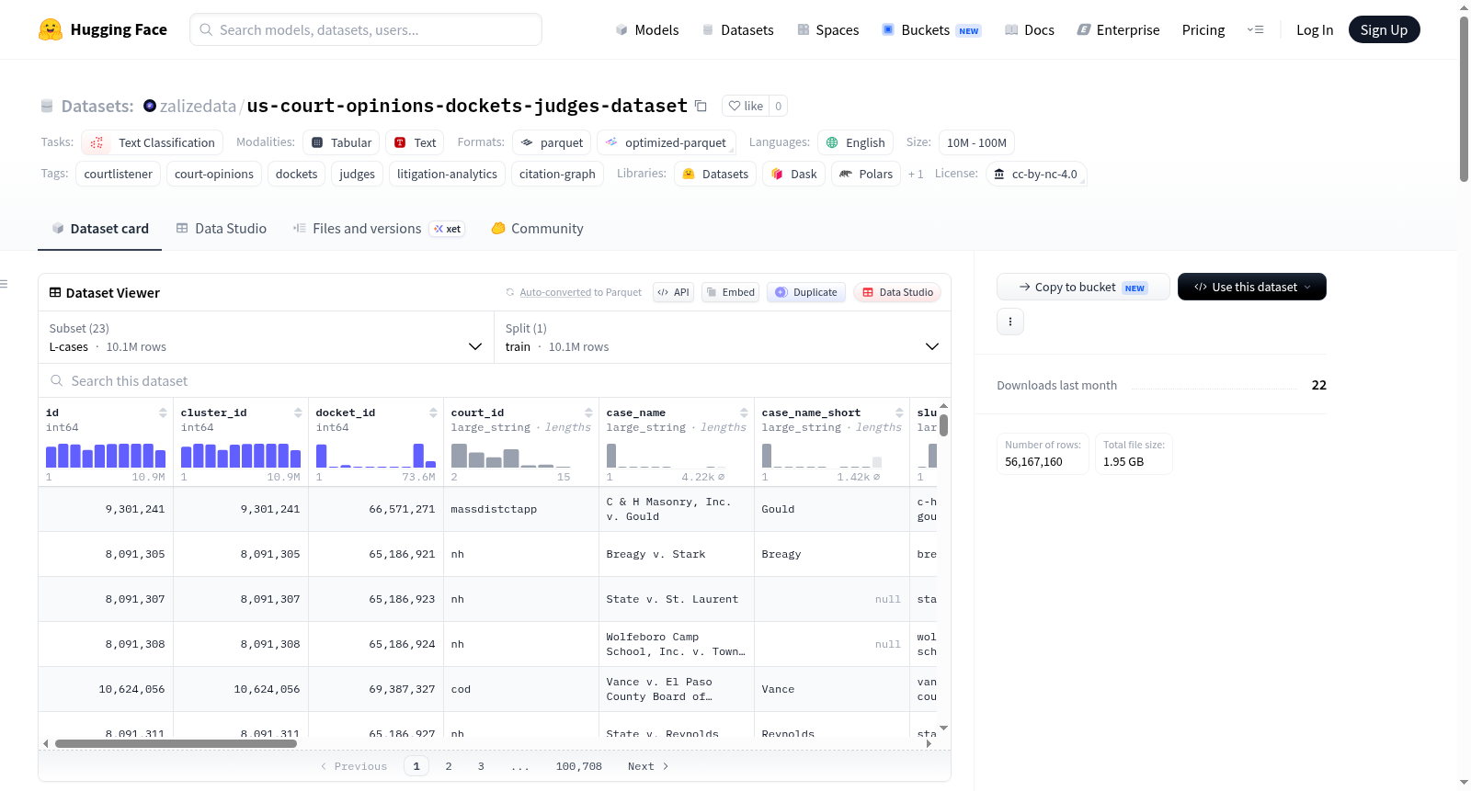Expand the Split train dropdown

click(x=722, y=337)
